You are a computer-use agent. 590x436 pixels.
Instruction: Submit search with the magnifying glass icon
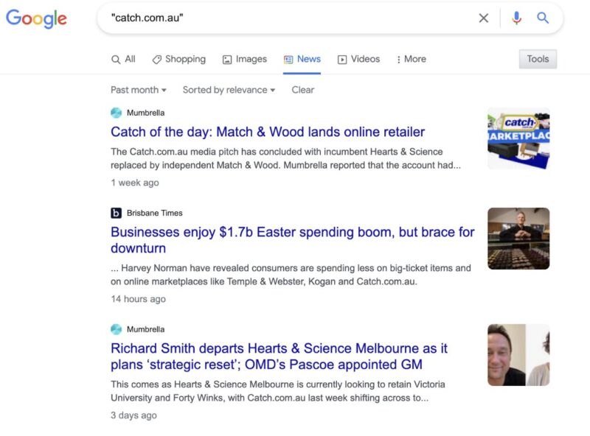coord(543,18)
